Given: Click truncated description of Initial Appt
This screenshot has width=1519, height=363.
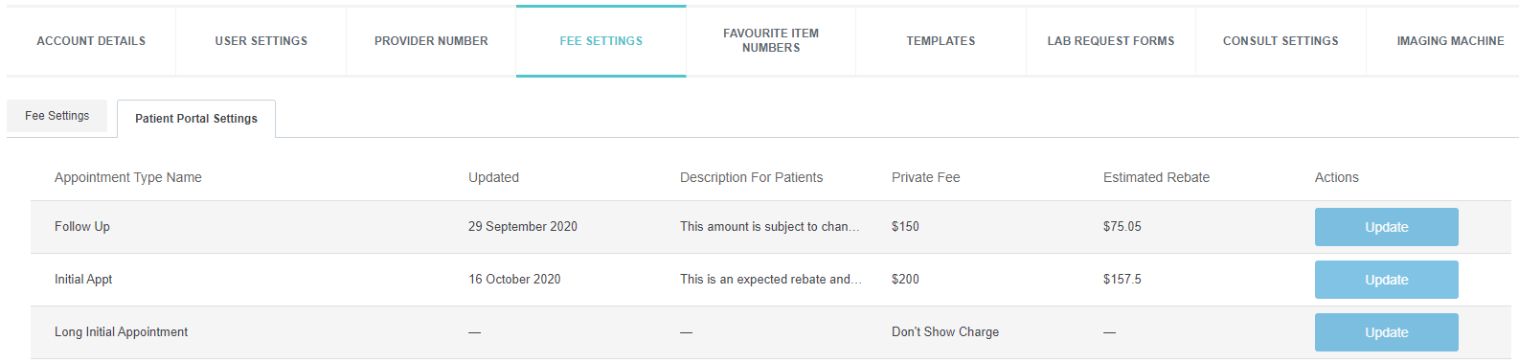Looking at the screenshot, I should 771,280.
